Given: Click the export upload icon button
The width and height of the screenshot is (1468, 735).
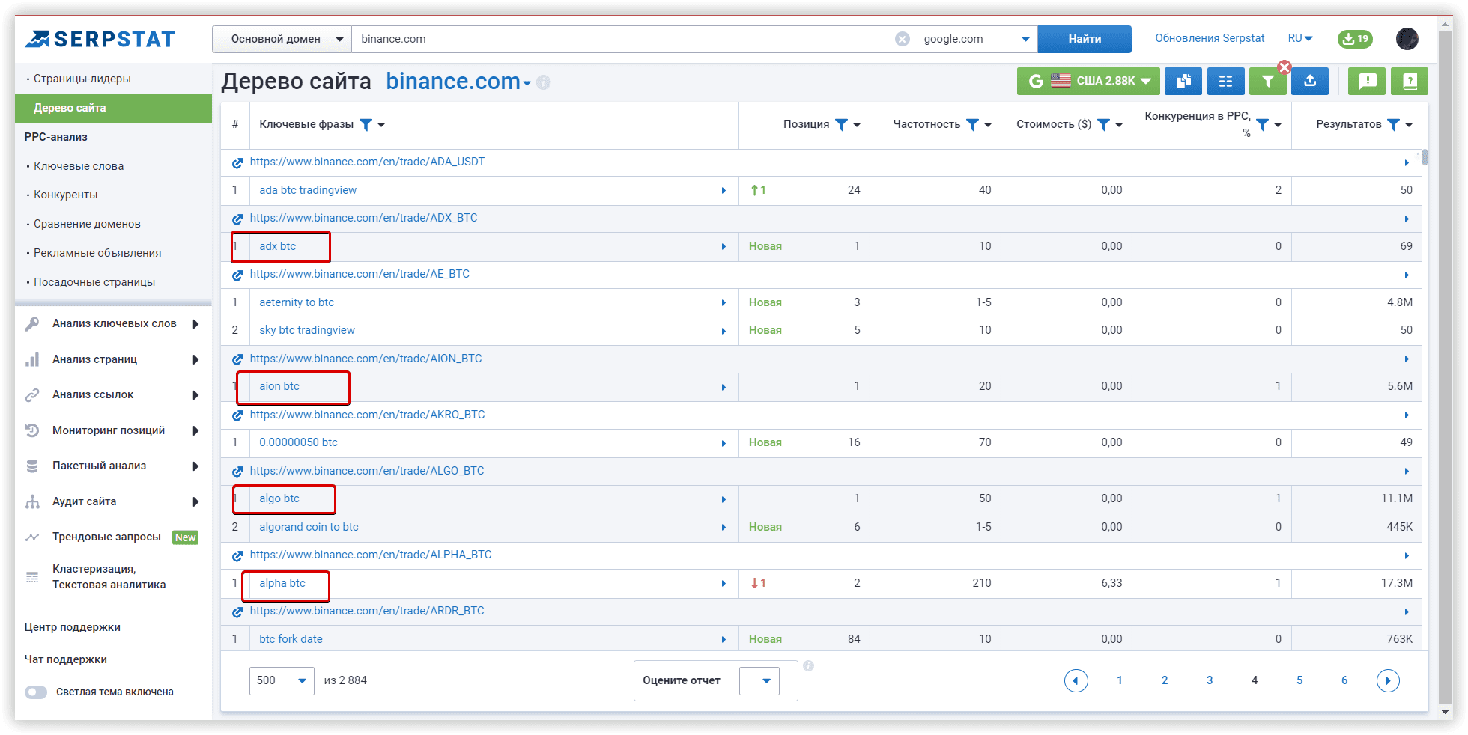Looking at the screenshot, I should (1310, 81).
